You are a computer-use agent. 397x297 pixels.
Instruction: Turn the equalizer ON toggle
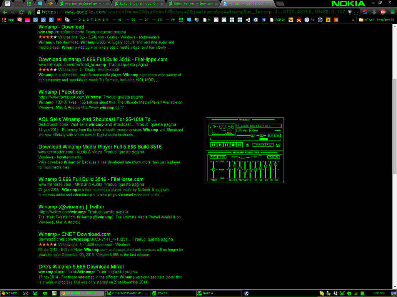click(214, 157)
